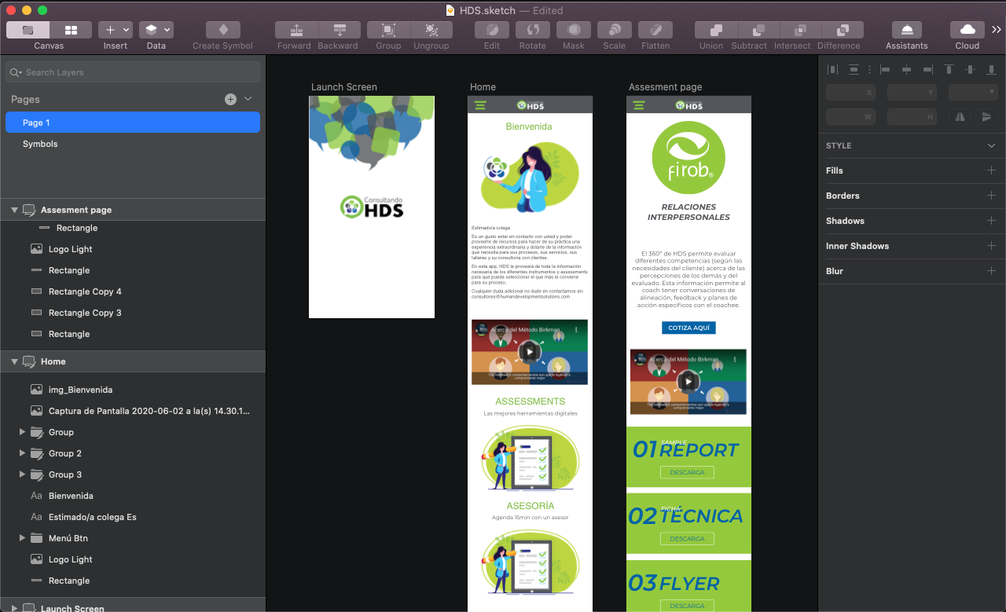Open the Assistants tool

point(907,30)
